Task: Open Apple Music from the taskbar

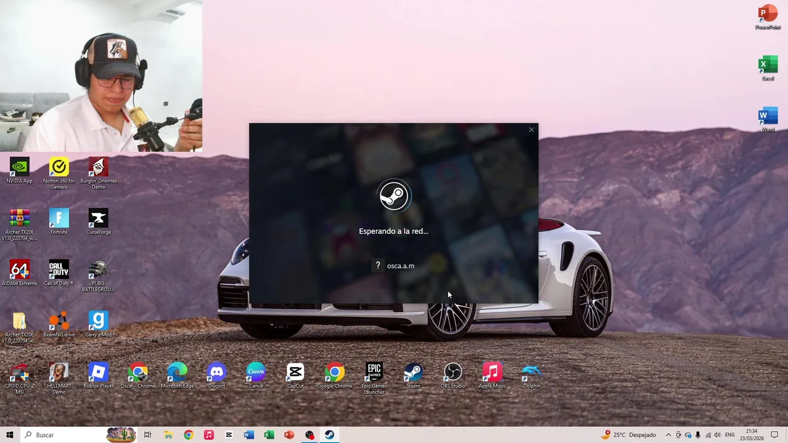Action: click(x=209, y=435)
